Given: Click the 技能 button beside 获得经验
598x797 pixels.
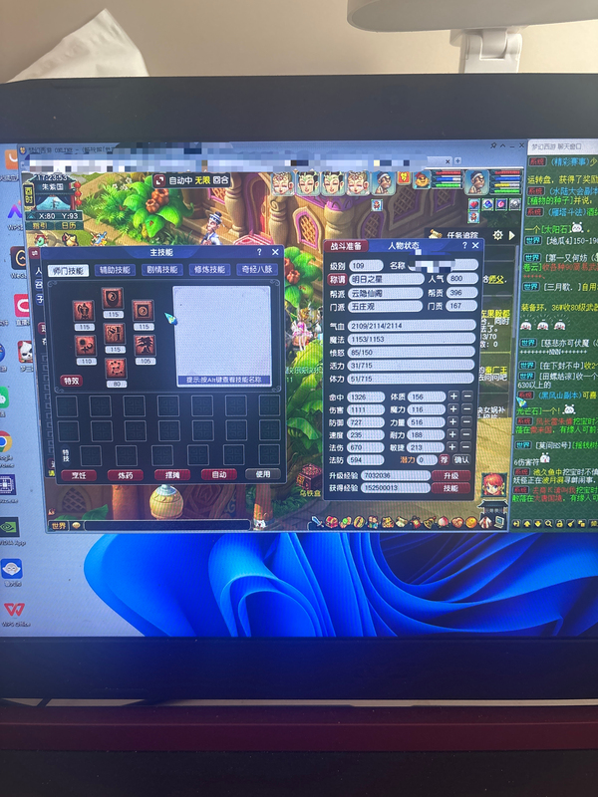Looking at the screenshot, I should pos(450,488).
